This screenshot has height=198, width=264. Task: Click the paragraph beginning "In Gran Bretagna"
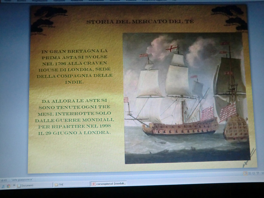pyautogui.click(x=74, y=66)
